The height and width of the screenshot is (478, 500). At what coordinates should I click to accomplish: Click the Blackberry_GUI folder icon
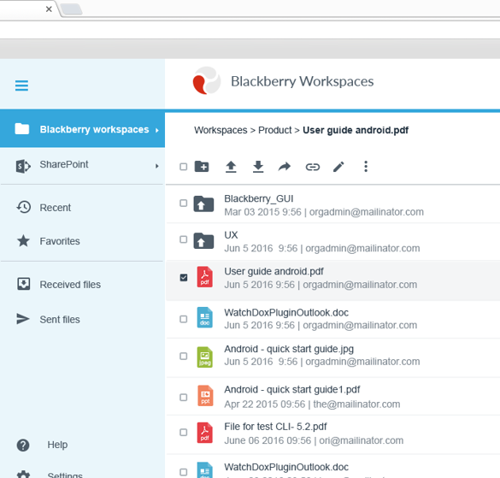[203, 204]
